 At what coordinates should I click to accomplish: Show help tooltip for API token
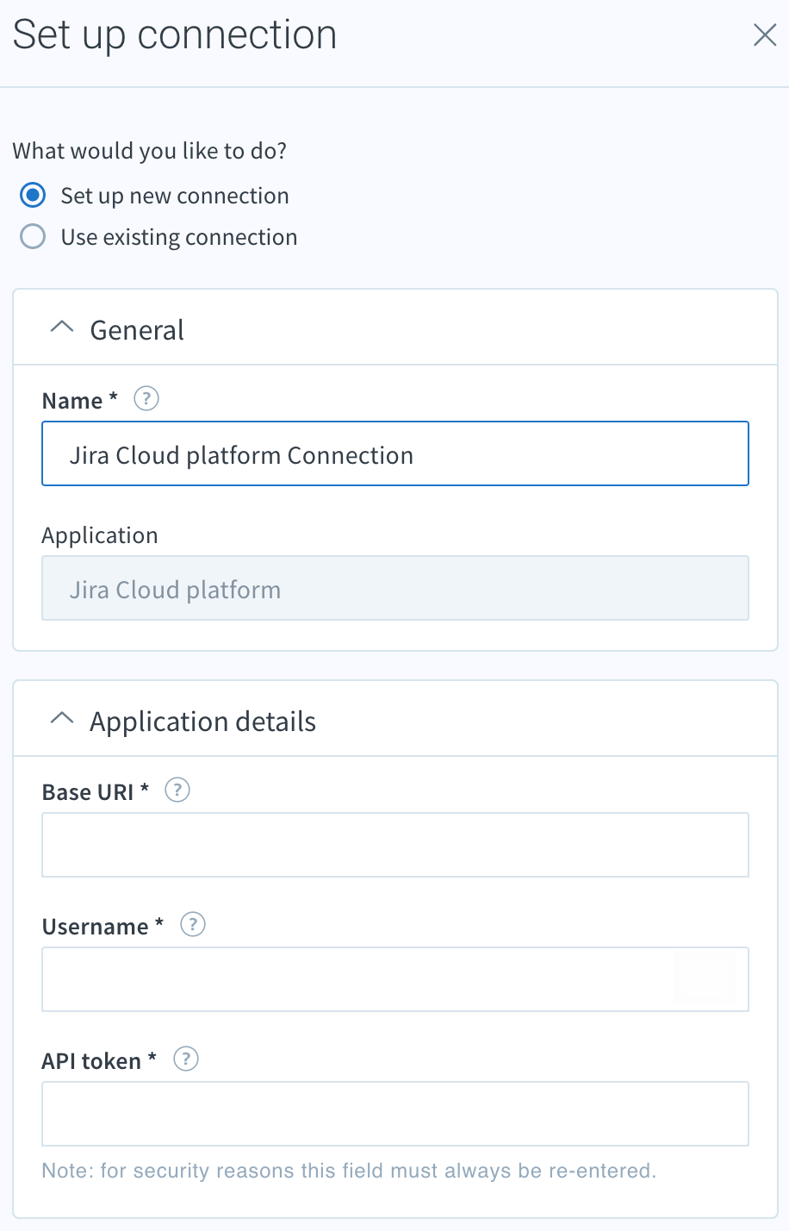point(186,1059)
